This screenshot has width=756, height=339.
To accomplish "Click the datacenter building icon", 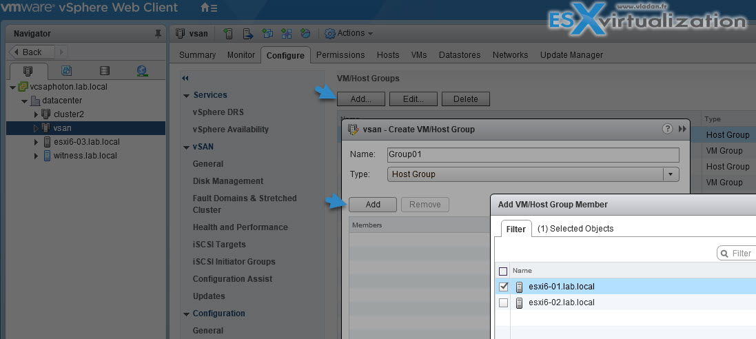I will tap(35, 101).
